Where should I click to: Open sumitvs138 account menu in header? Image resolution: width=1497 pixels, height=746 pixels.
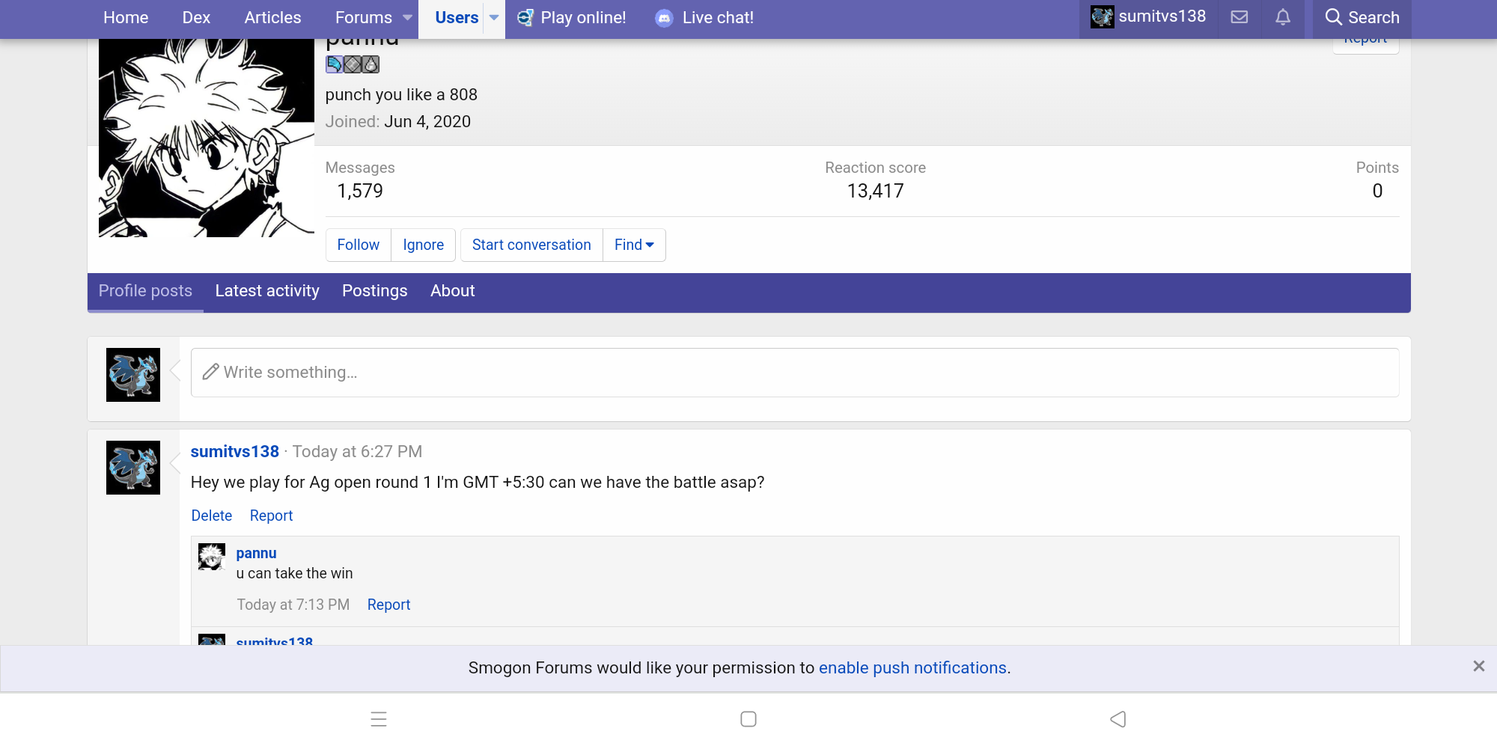(1148, 16)
